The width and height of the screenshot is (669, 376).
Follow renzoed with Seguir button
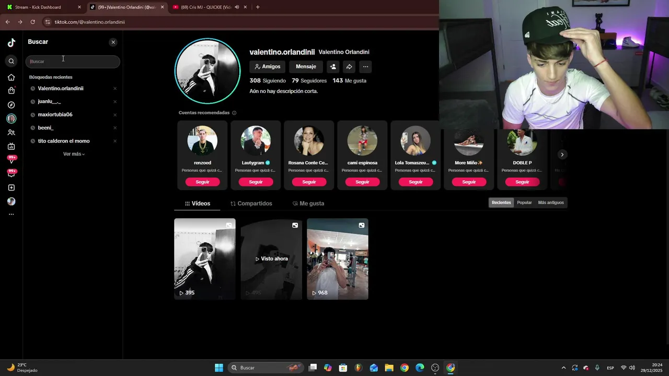(x=202, y=182)
